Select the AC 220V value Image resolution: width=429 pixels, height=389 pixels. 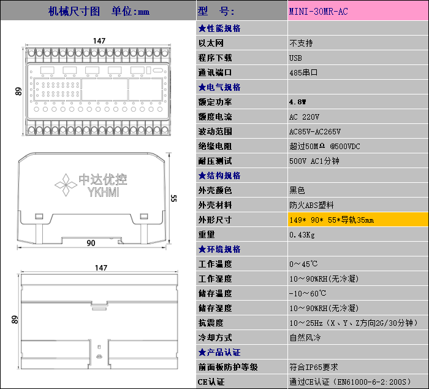click(304, 117)
